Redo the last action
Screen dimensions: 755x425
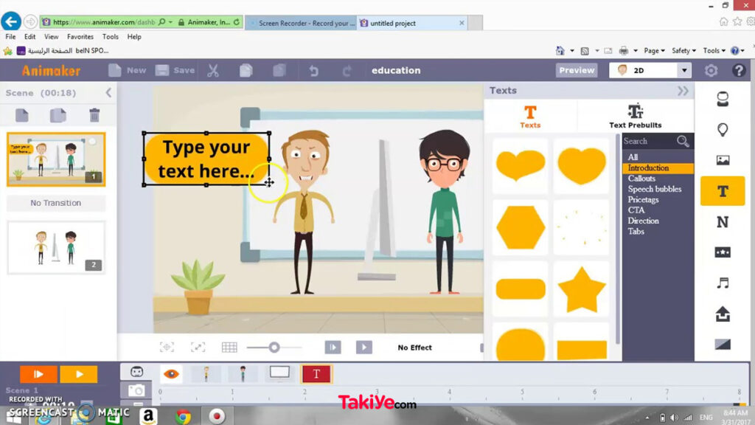(x=347, y=71)
